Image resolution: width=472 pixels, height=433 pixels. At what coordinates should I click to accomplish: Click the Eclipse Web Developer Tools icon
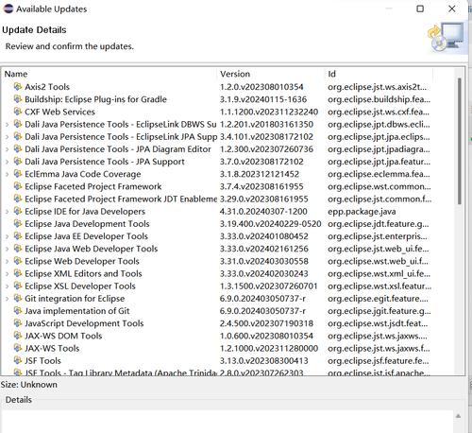tap(18, 261)
